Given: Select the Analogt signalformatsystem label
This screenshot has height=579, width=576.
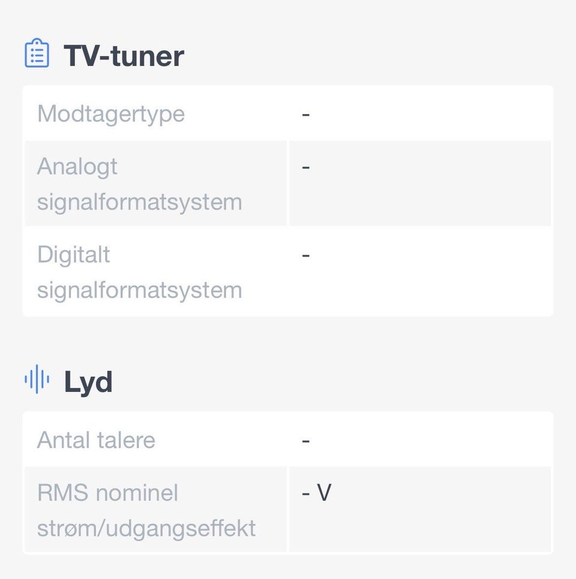Looking at the screenshot, I should (140, 184).
